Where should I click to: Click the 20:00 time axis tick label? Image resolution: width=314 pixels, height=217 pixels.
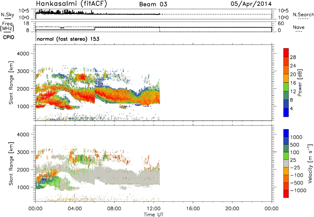pyautogui.click(x=232, y=209)
